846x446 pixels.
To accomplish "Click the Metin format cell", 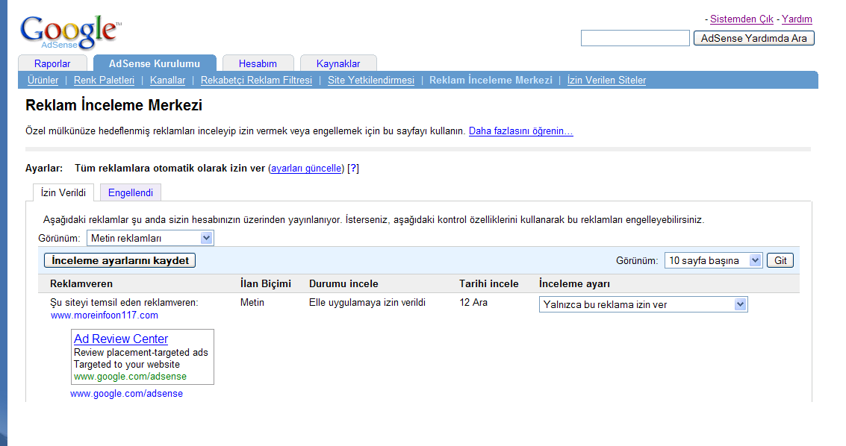I will click(252, 303).
